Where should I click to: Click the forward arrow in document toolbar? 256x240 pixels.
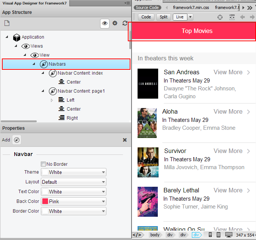(x=252, y=17)
